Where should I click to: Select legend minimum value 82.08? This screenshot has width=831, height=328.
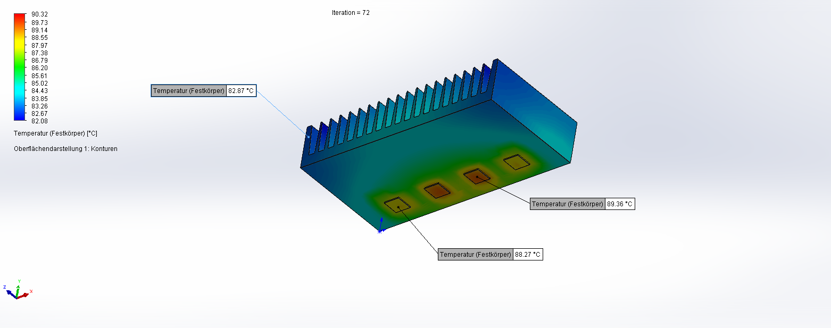point(40,121)
